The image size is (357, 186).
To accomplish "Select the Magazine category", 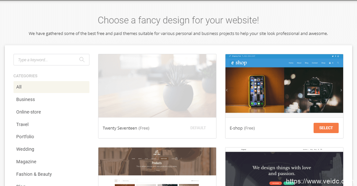I will pos(26,162).
